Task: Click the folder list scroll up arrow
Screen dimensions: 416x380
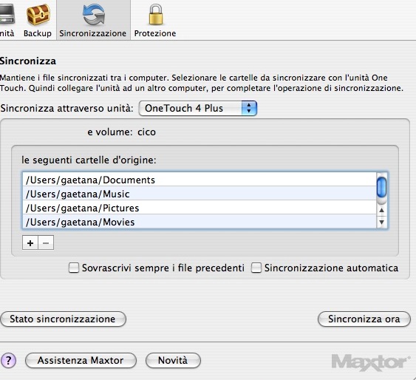Action: pos(381,210)
